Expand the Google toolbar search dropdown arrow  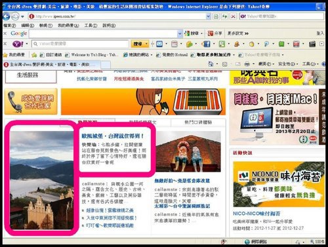tap(180, 33)
